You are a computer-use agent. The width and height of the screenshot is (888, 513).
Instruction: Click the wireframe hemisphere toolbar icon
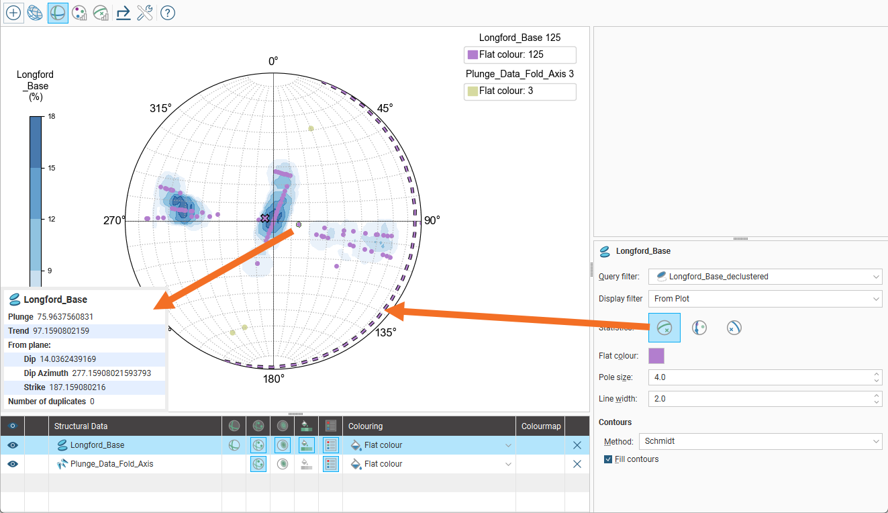pos(35,13)
